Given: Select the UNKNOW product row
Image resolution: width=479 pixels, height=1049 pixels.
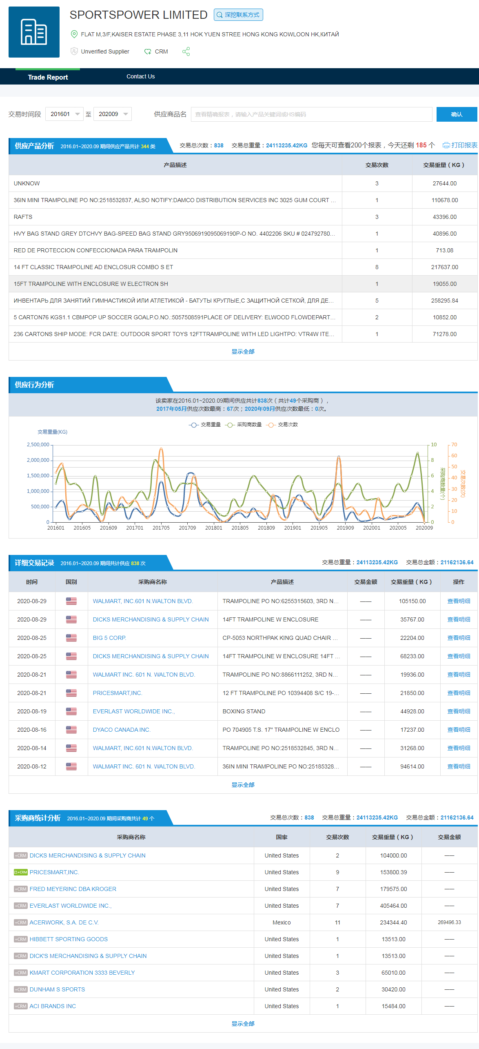Looking at the screenshot, I should [243, 183].
